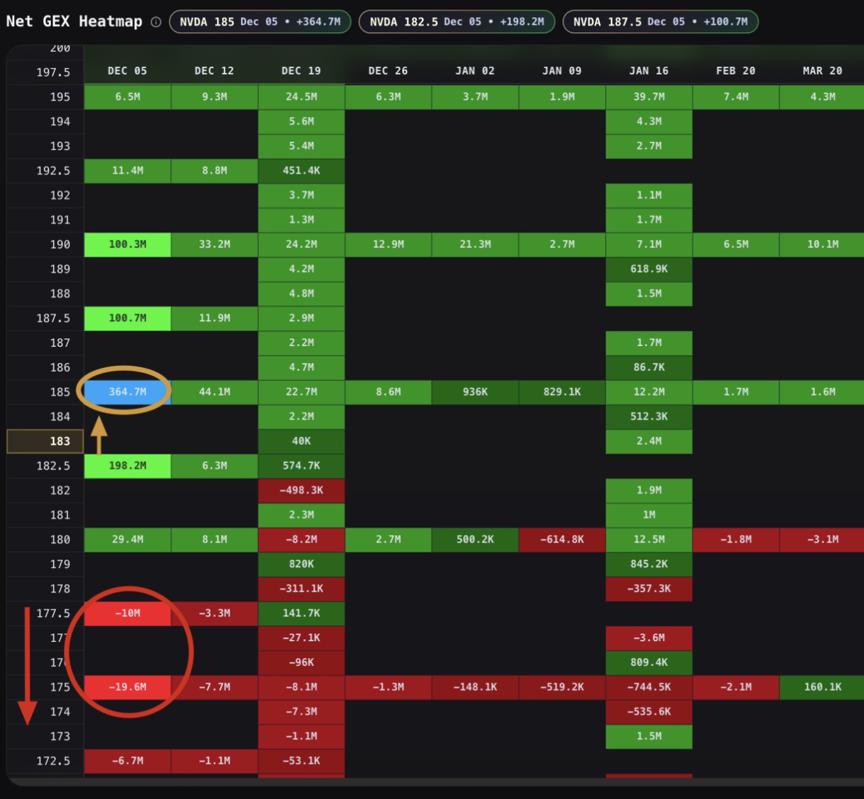The height and width of the screenshot is (799, 864).
Task: Click the -744.5K cell at strike 175
Action: [649, 687]
